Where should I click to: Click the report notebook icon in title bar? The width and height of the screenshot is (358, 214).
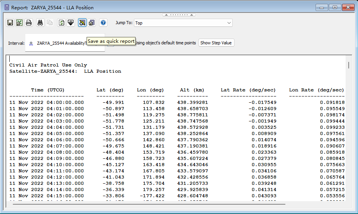(7, 7)
